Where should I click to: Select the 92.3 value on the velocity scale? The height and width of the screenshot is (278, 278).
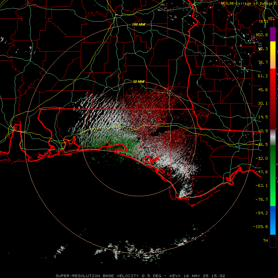click(263, 48)
